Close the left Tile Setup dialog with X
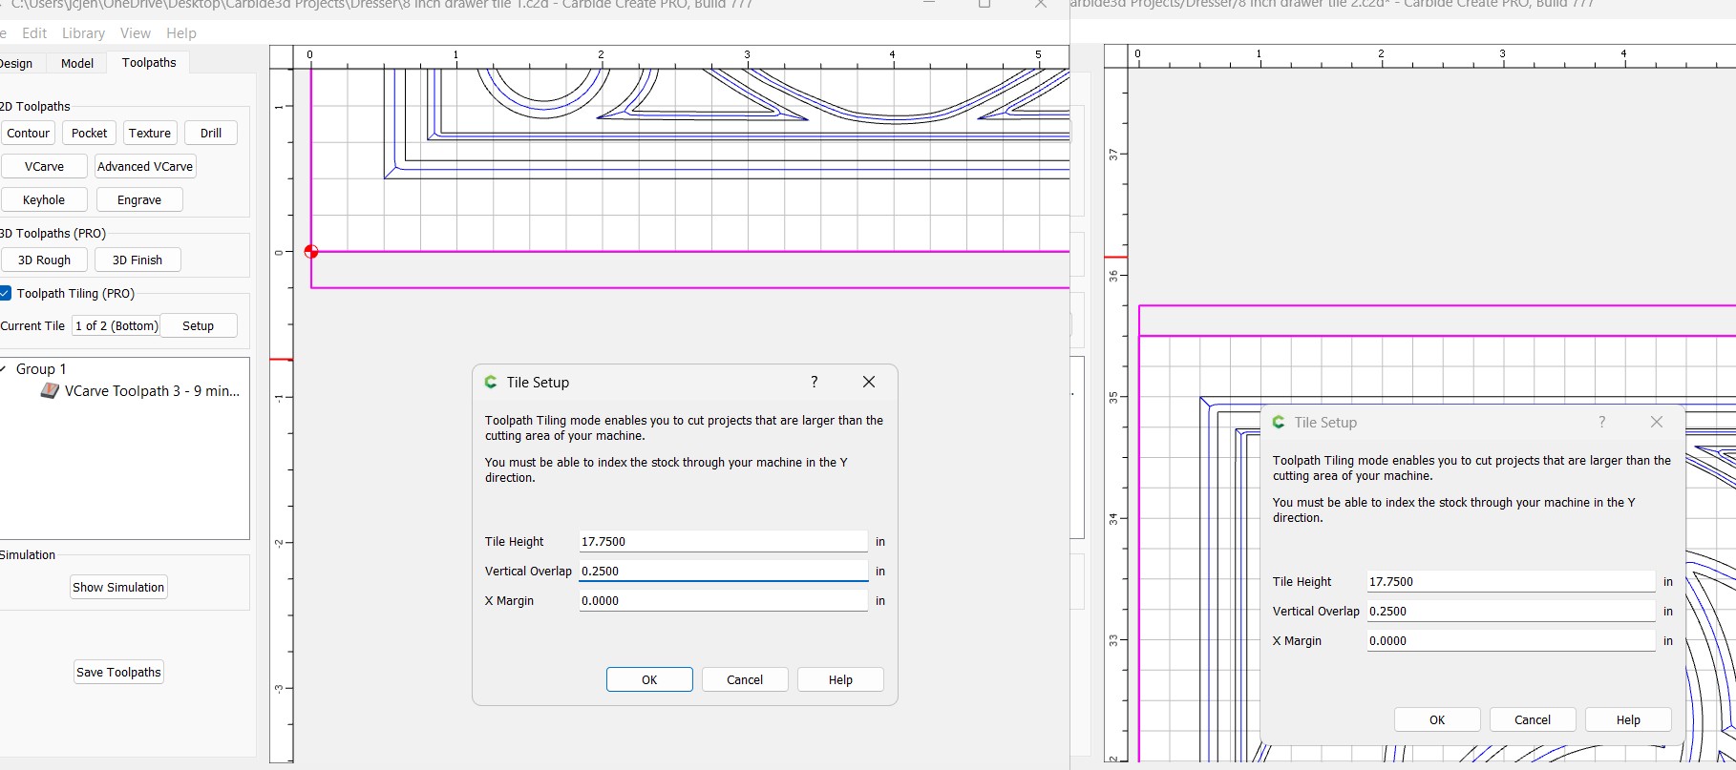The image size is (1736, 770). tap(868, 382)
